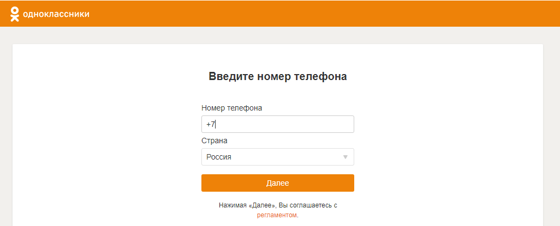Screen dimensions: 560x226
Task: Click the empty right part of orange header
Action: tap(382, 14)
